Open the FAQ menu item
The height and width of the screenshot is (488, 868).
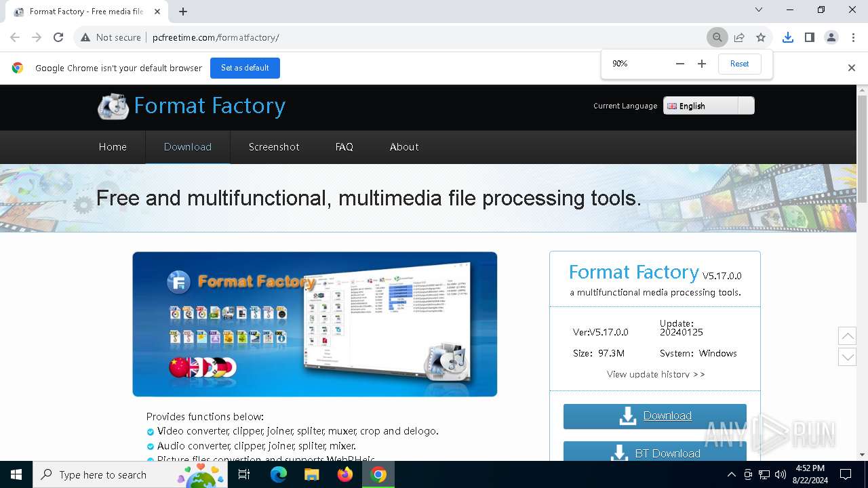tap(344, 147)
